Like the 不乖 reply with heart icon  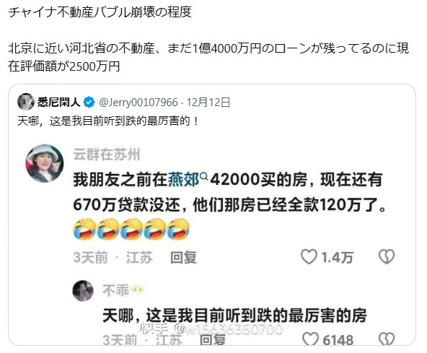point(310,339)
